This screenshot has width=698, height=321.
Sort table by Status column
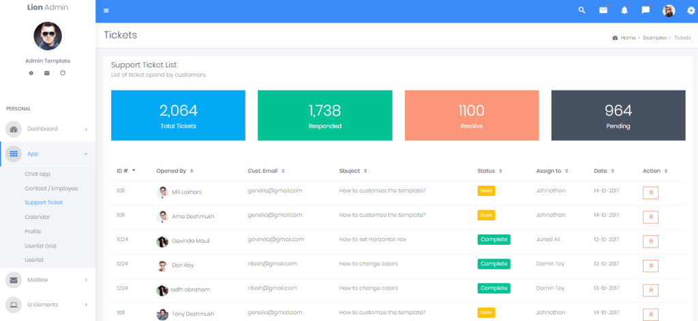click(x=489, y=171)
